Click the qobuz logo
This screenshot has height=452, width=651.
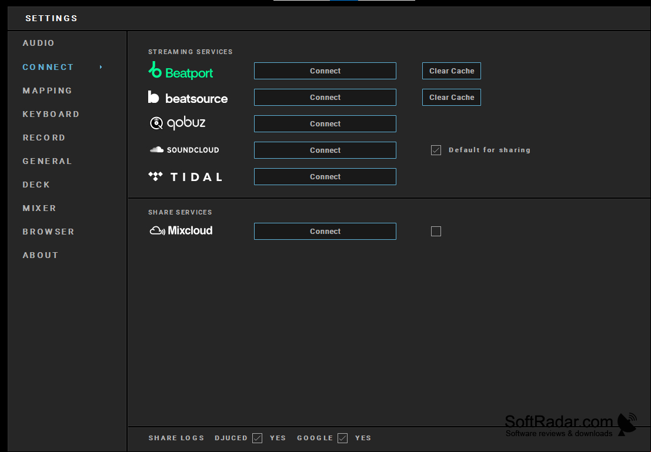(x=178, y=123)
